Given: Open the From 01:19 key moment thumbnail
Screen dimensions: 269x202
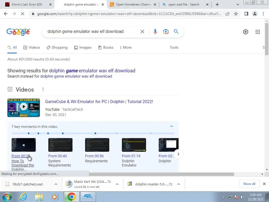Looking at the screenshot, I should [134, 145].
